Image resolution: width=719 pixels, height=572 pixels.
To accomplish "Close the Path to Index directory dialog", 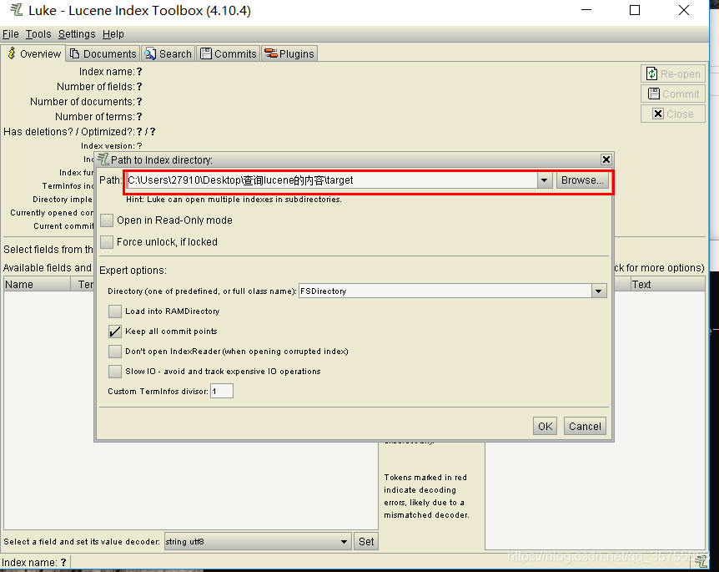I will (606, 159).
